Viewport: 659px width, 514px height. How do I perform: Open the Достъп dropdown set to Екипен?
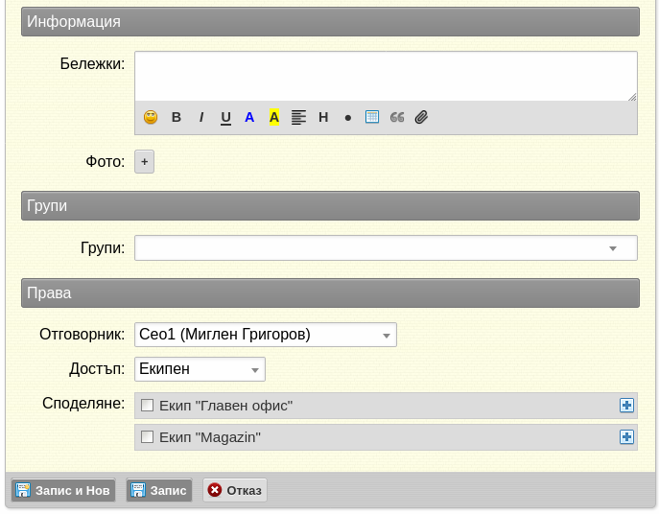pos(200,369)
